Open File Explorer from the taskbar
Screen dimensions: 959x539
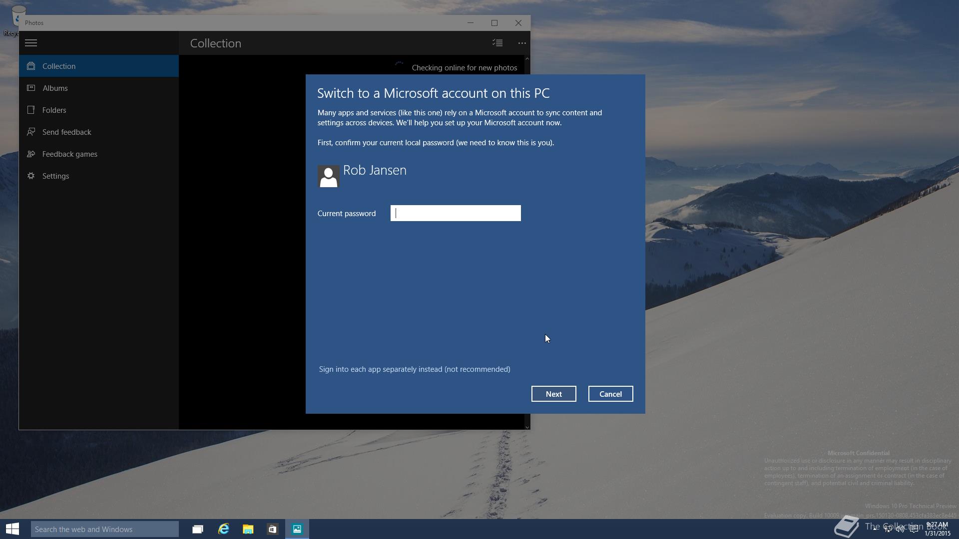click(248, 529)
